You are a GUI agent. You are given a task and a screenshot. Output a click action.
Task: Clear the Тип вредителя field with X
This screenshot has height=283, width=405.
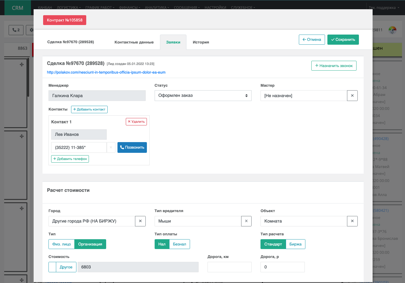[x=246, y=221]
